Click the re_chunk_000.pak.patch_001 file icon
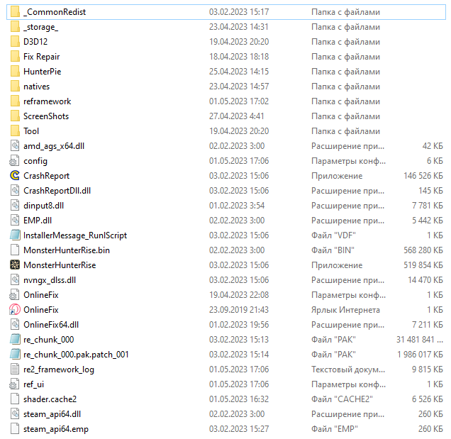451x439 pixels. point(15,355)
